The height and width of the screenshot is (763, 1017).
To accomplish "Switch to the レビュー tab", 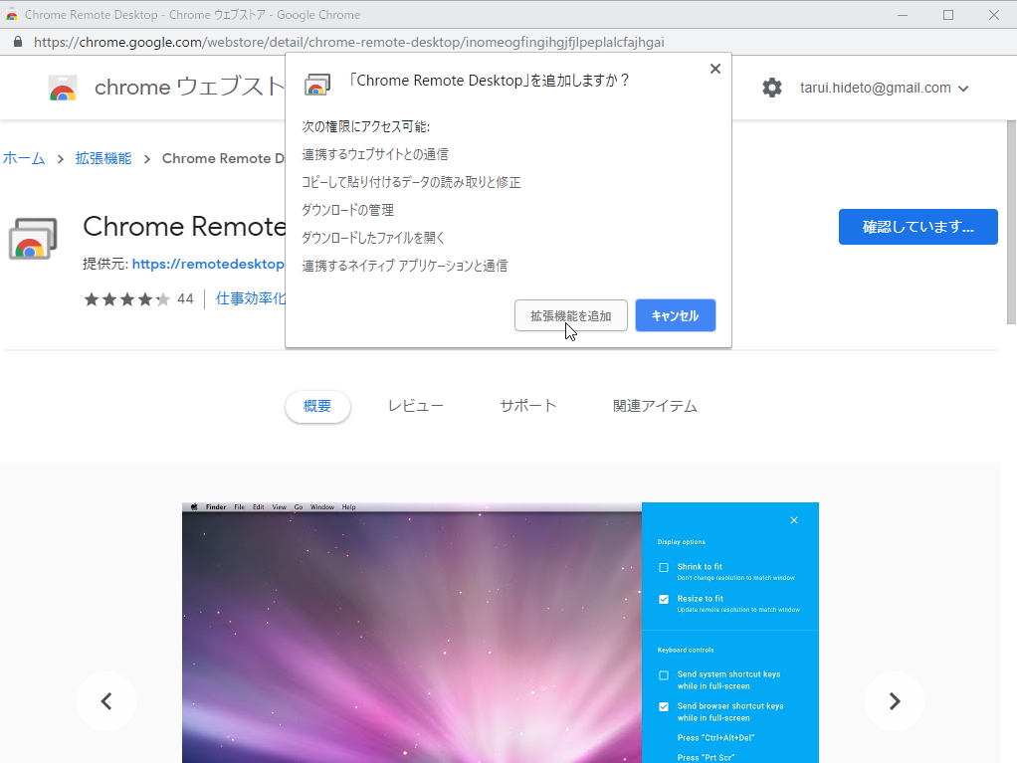I will 416,405.
